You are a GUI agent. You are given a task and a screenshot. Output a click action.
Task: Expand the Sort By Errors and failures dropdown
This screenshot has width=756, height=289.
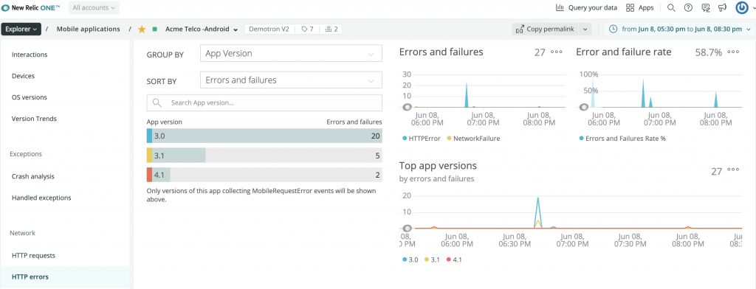(291, 80)
